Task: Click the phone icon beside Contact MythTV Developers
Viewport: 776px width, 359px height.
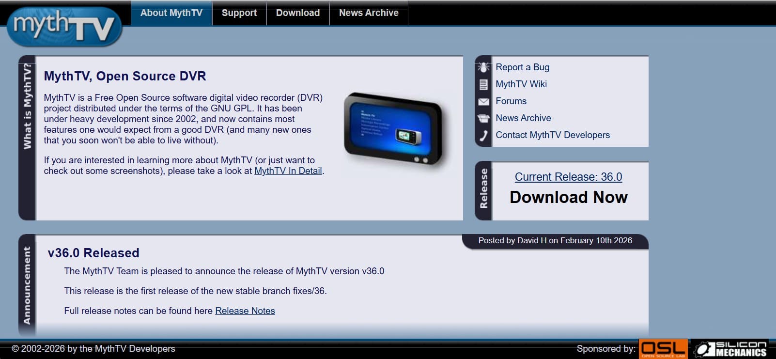Action: coord(483,135)
